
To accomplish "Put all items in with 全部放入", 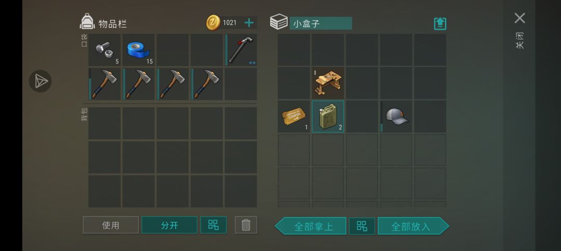I will pos(413,226).
